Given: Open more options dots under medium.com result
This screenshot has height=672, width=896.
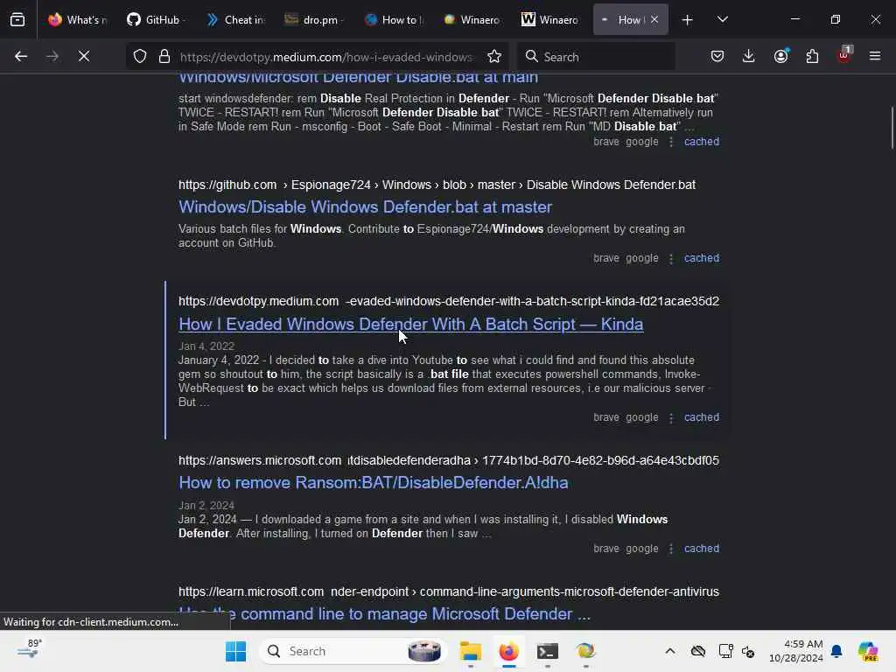Looking at the screenshot, I should click(x=671, y=417).
